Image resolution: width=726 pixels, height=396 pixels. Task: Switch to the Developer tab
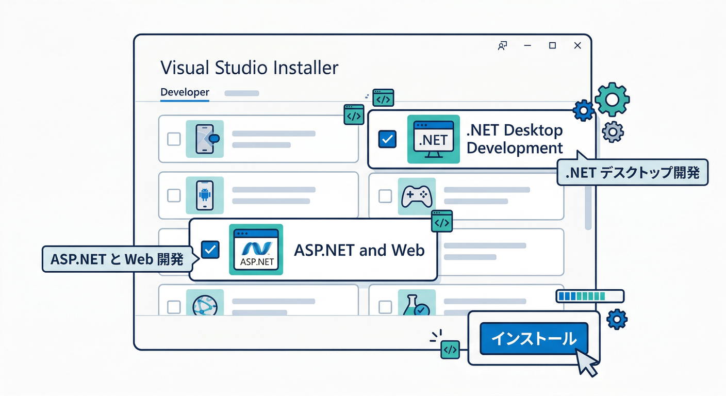pos(185,92)
